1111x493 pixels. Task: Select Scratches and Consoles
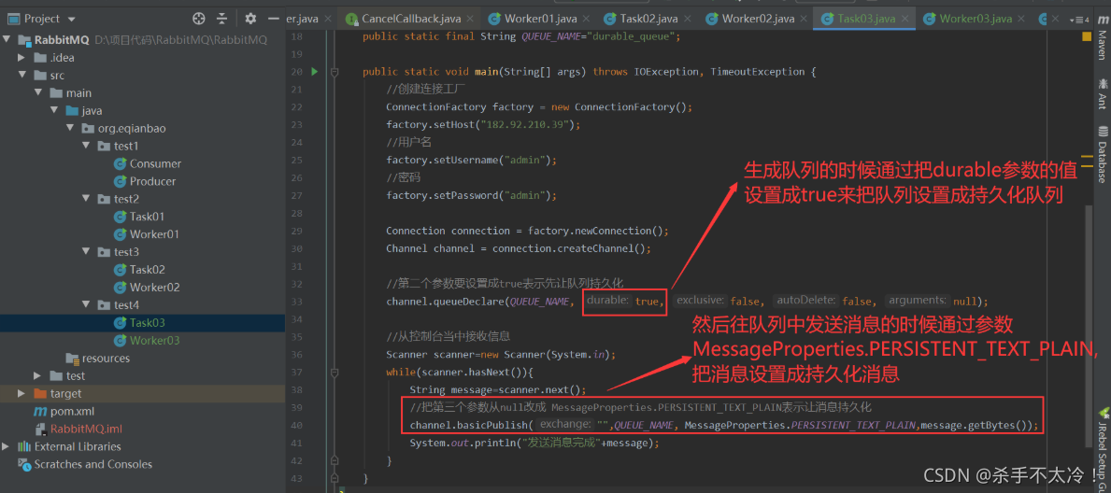(93, 465)
